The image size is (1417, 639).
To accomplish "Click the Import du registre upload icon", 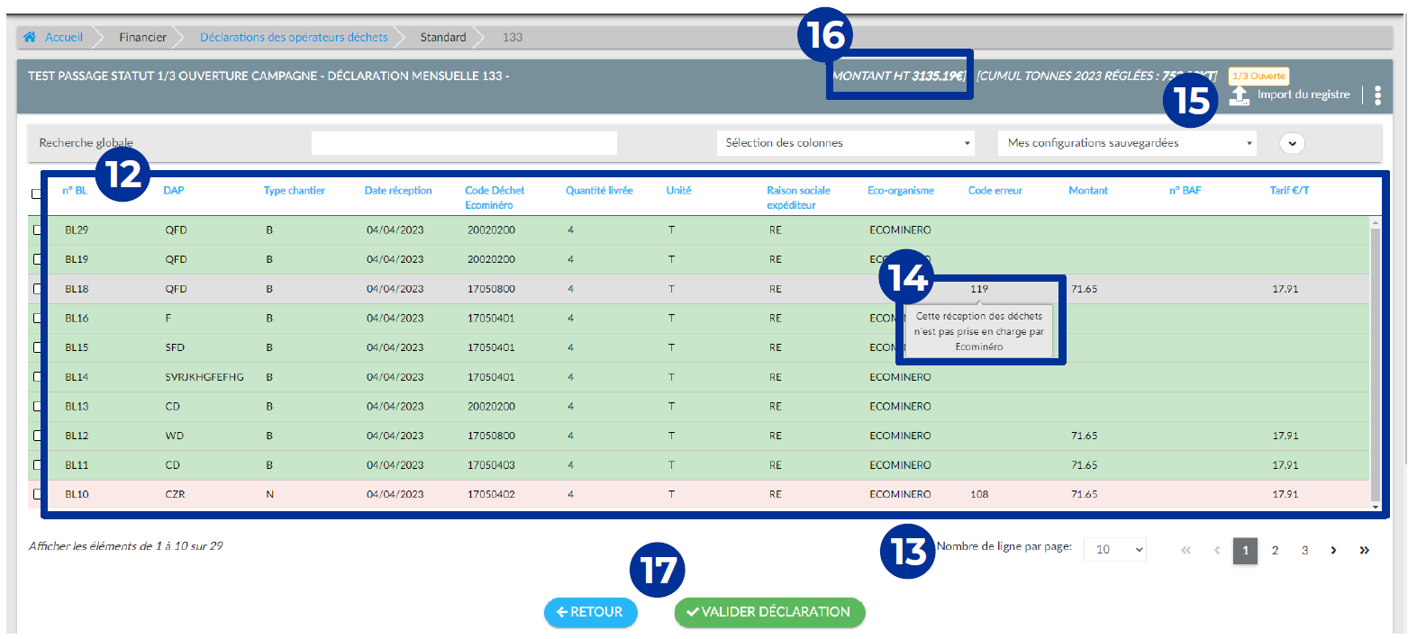I will [x=1240, y=95].
